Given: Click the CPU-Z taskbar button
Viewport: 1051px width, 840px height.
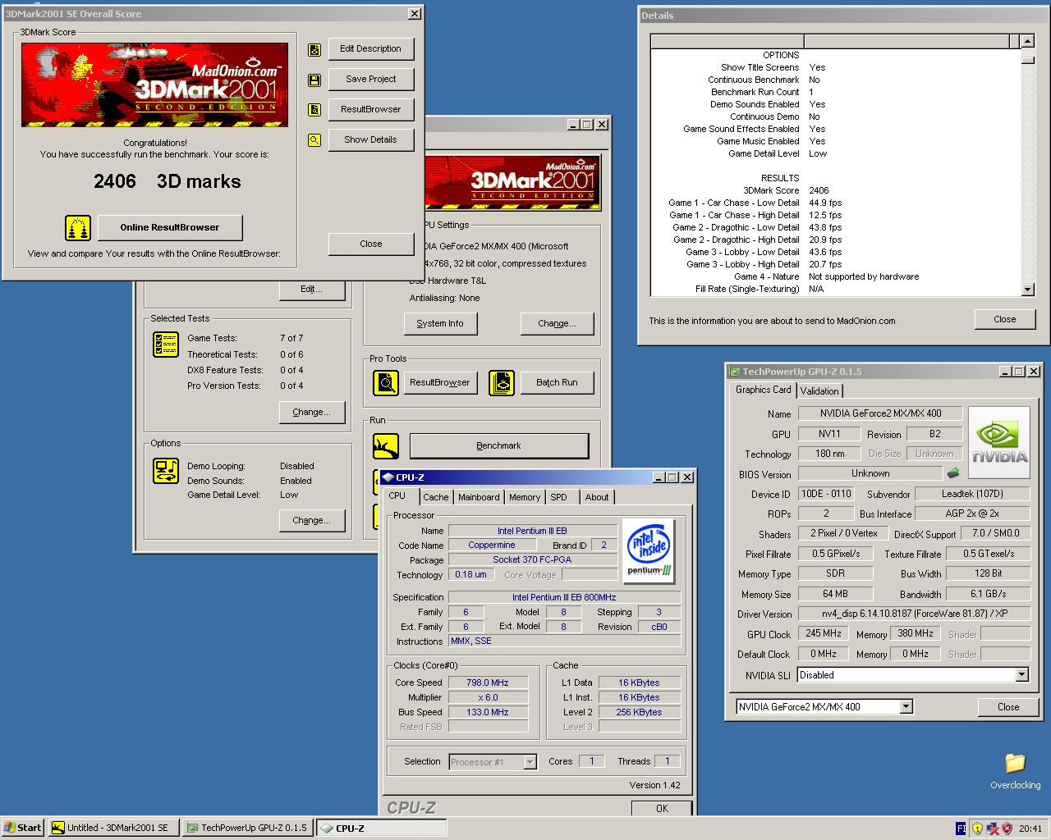Looking at the screenshot, I should coord(382,828).
